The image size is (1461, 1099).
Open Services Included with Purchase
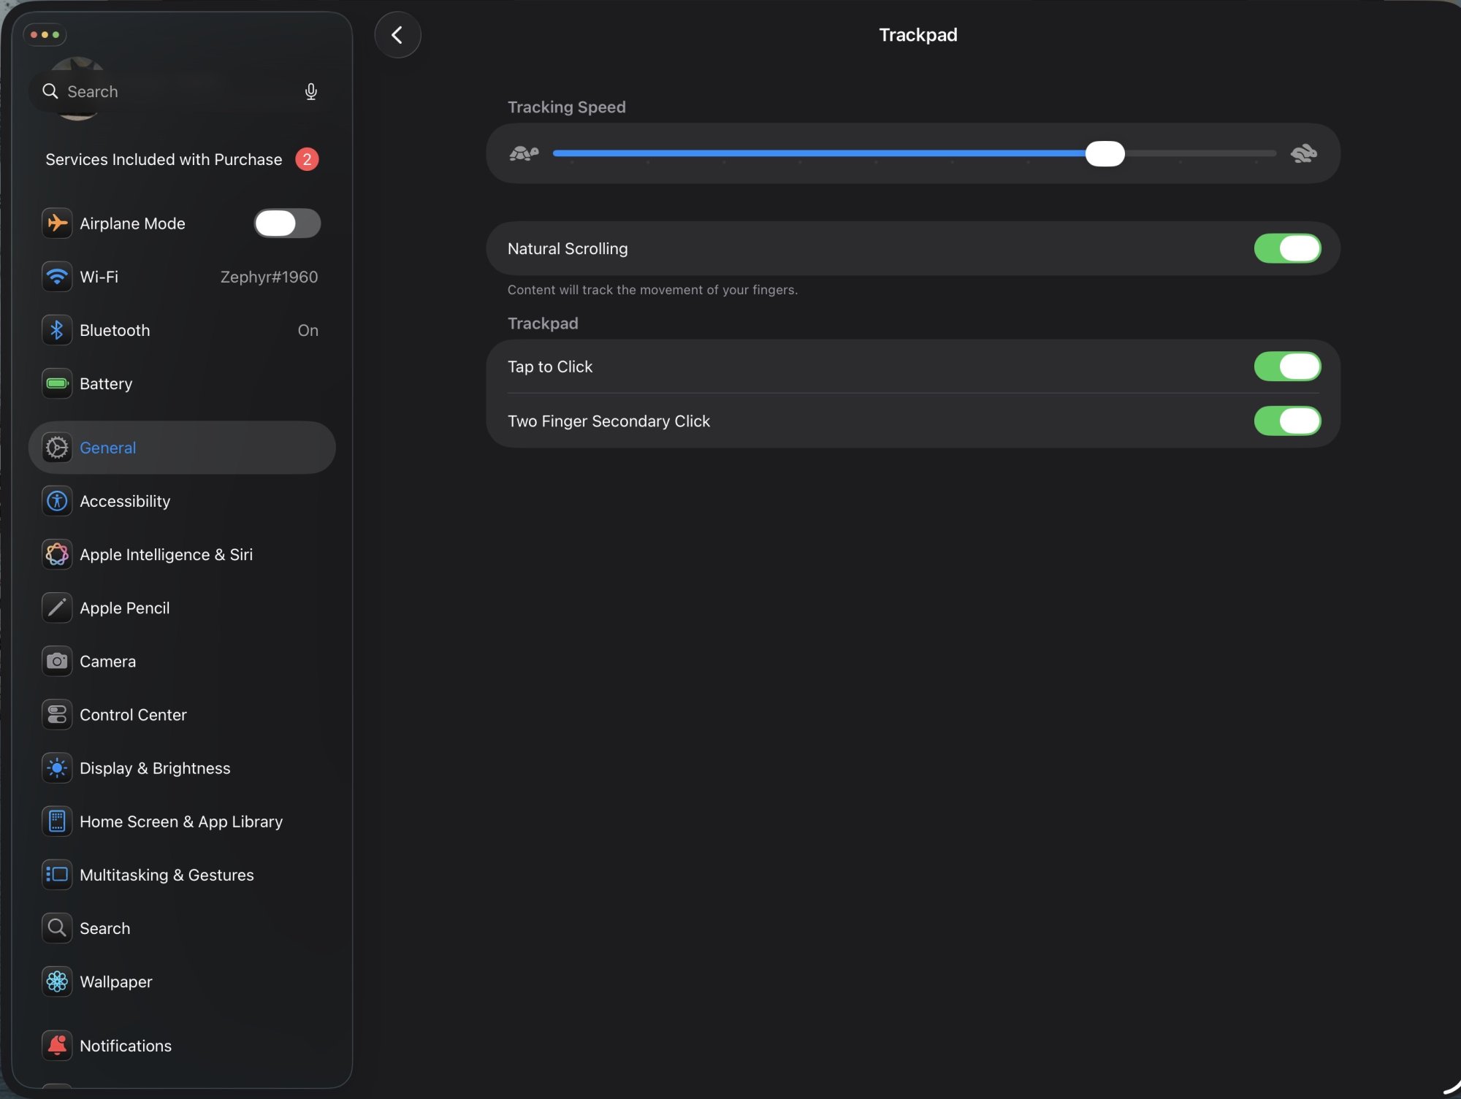pyautogui.click(x=164, y=159)
